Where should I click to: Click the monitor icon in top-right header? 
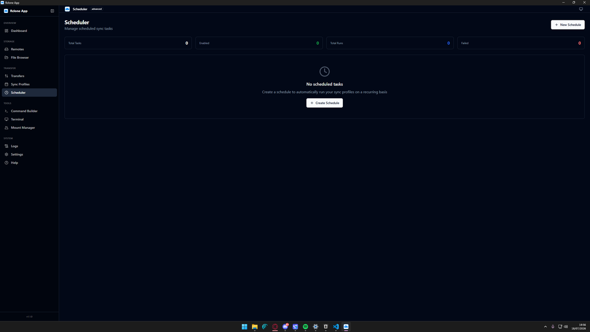[581, 9]
